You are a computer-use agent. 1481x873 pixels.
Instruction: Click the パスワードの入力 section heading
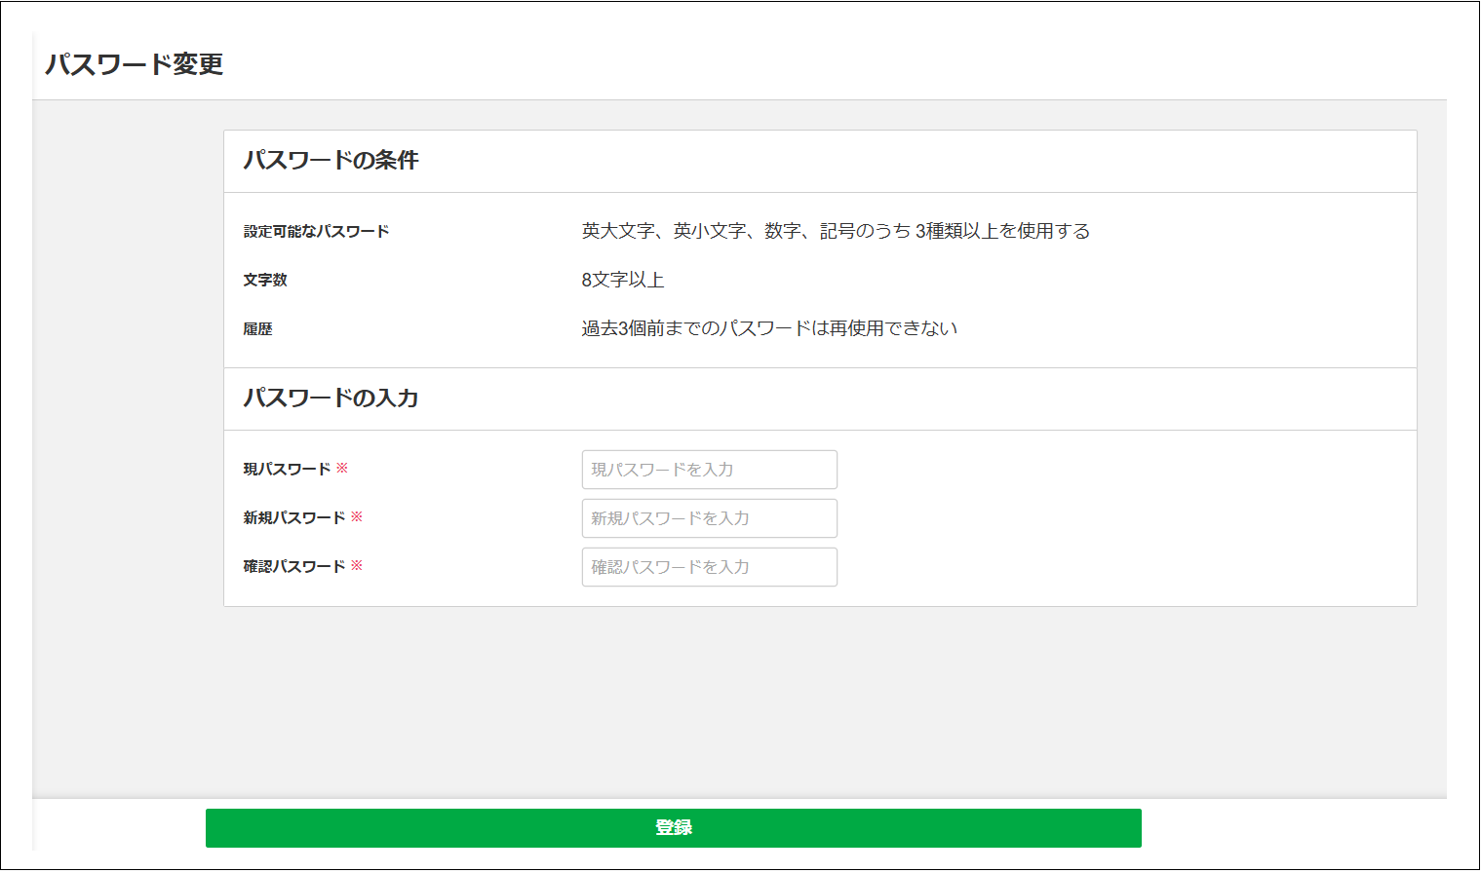pyautogui.click(x=331, y=399)
